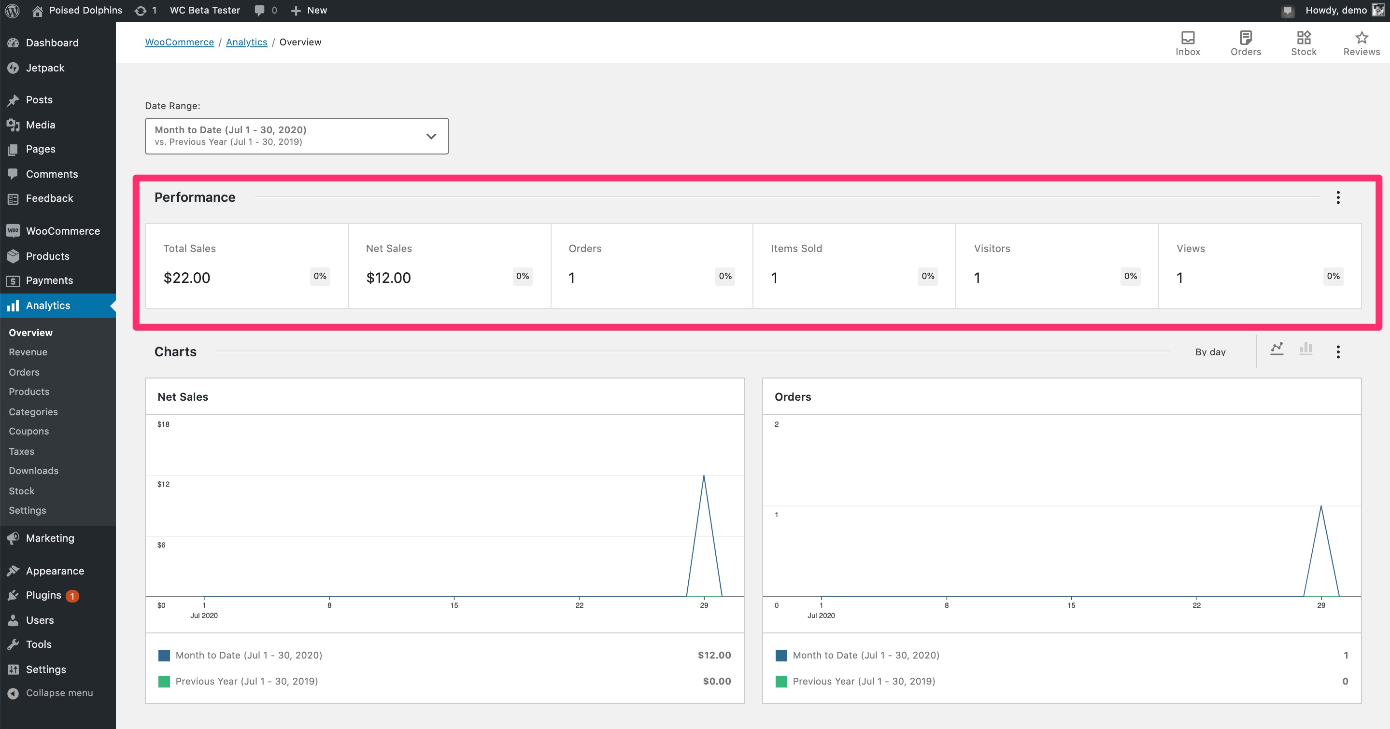Click the WooCommerce breadcrumb link
The height and width of the screenshot is (729, 1390).
click(x=179, y=42)
